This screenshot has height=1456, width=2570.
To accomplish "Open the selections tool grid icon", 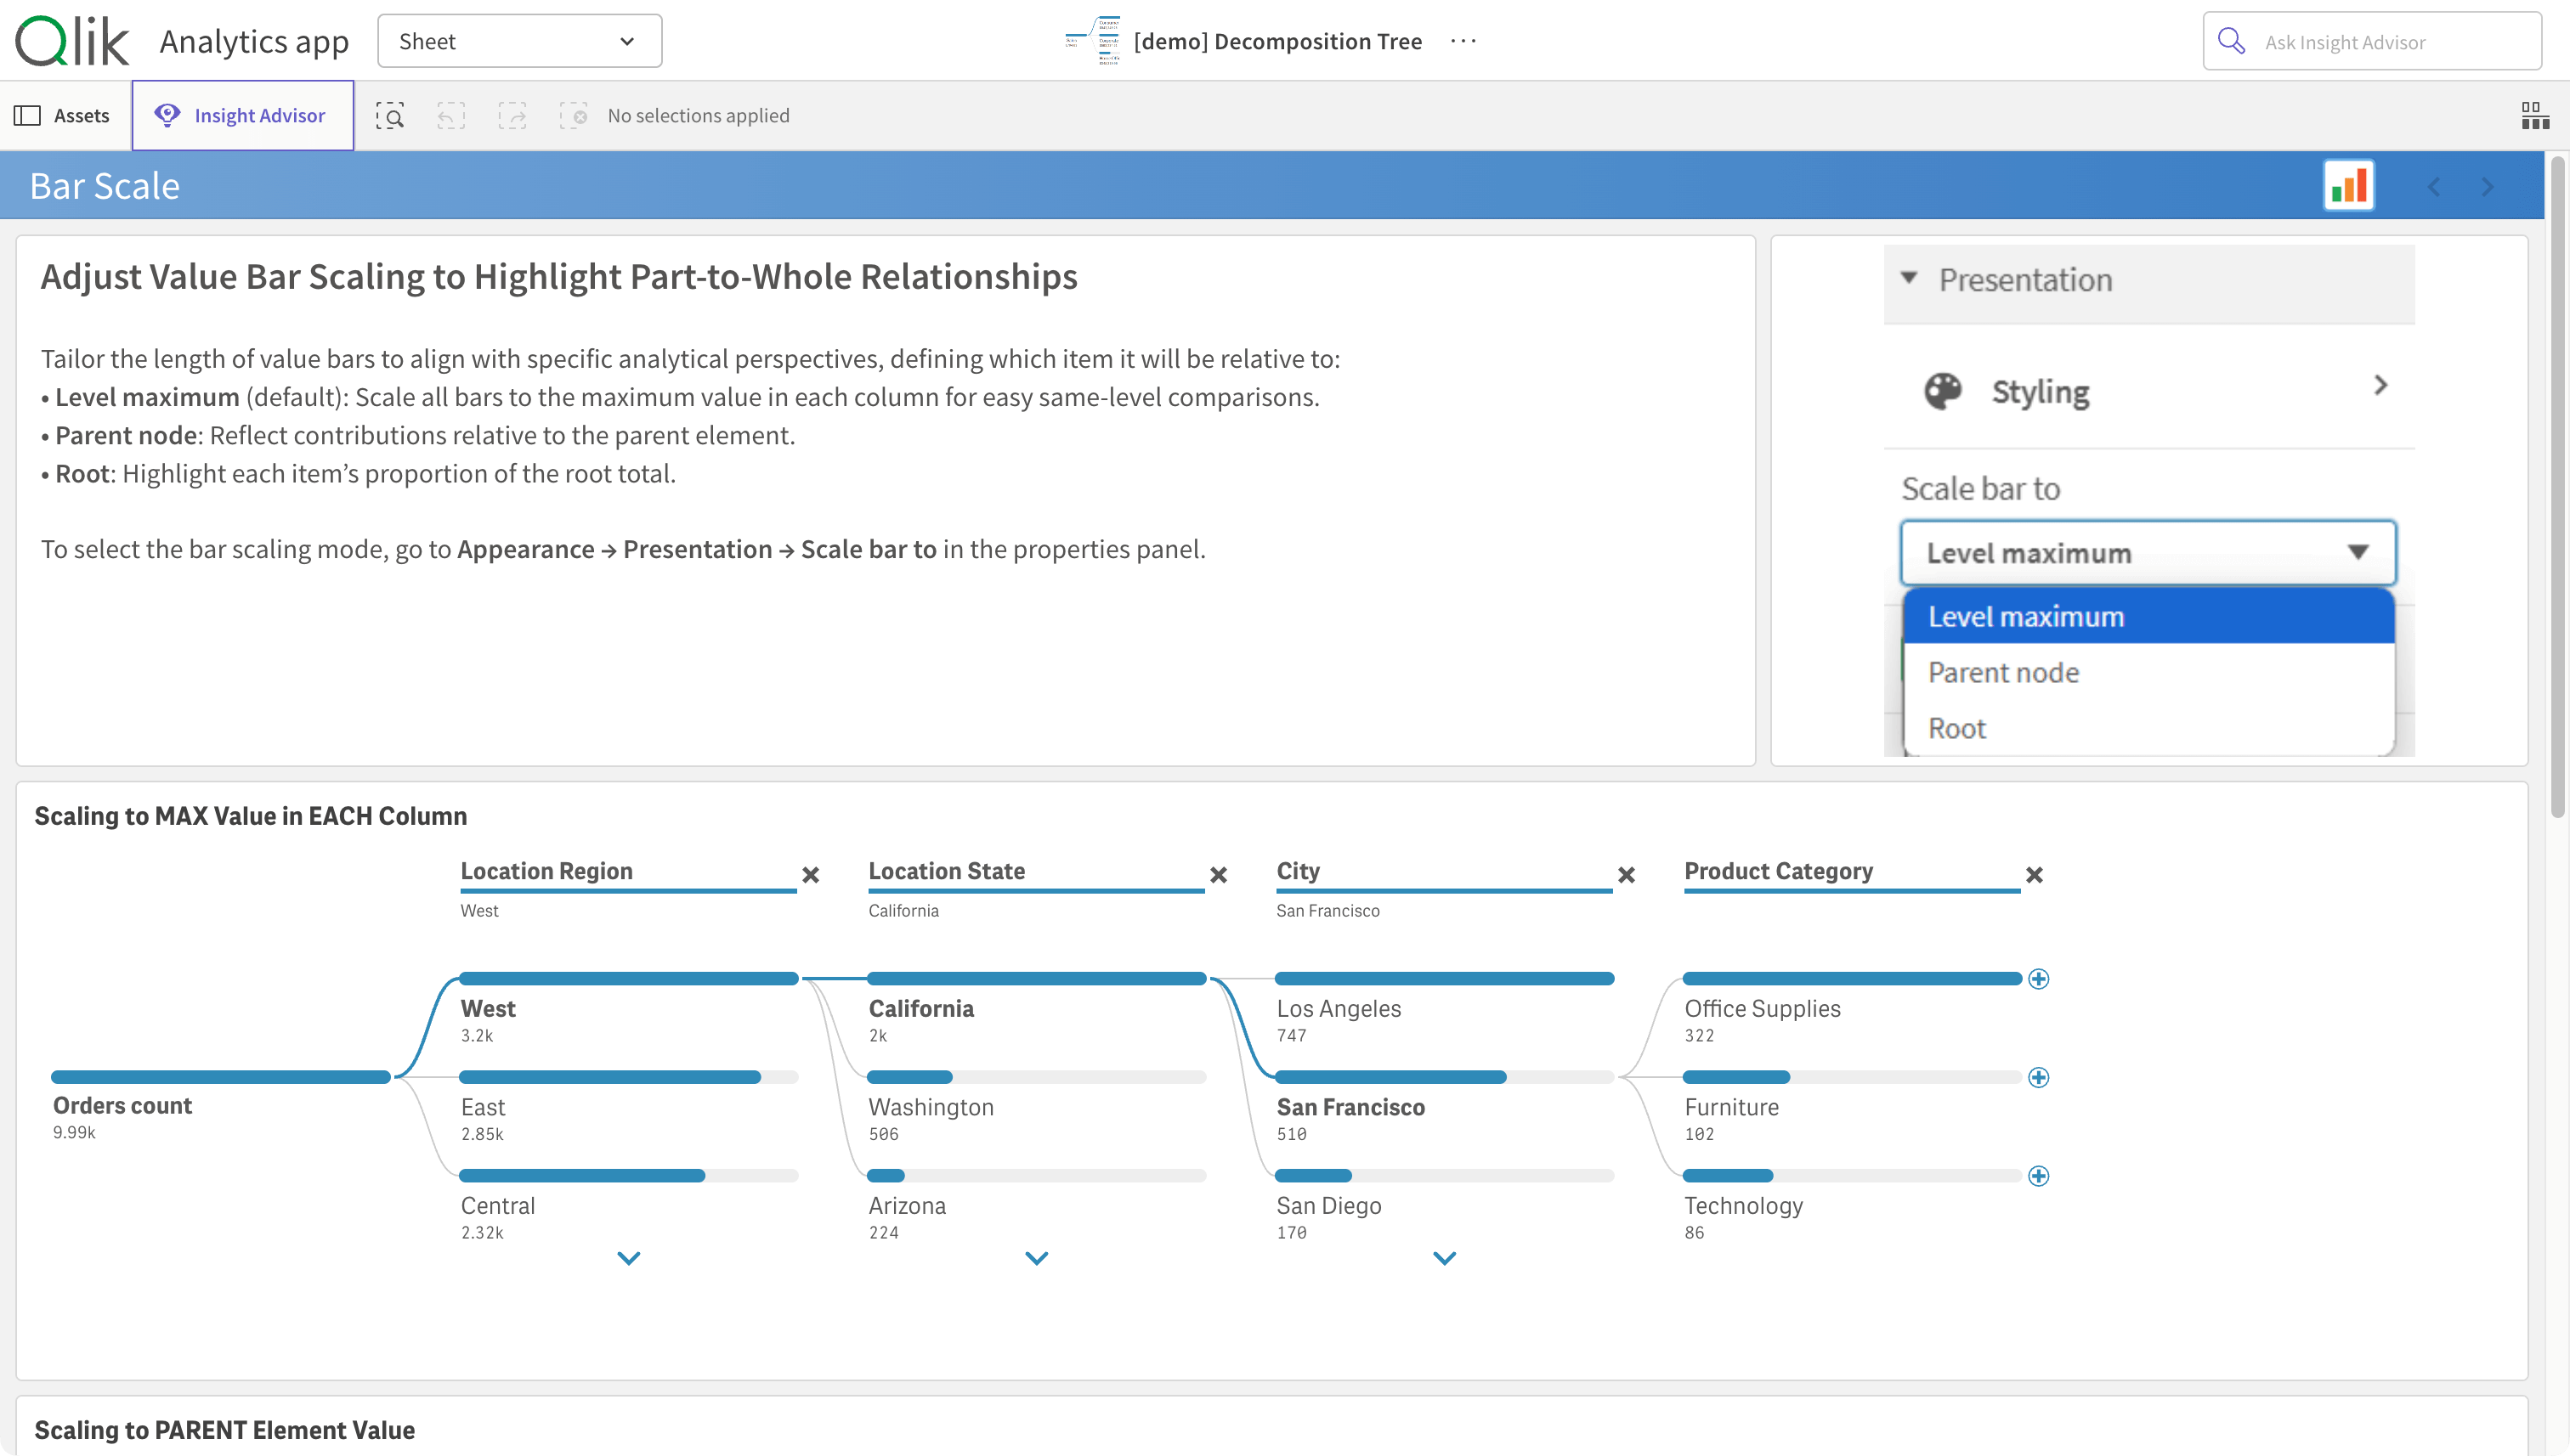I will (2534, 116).
